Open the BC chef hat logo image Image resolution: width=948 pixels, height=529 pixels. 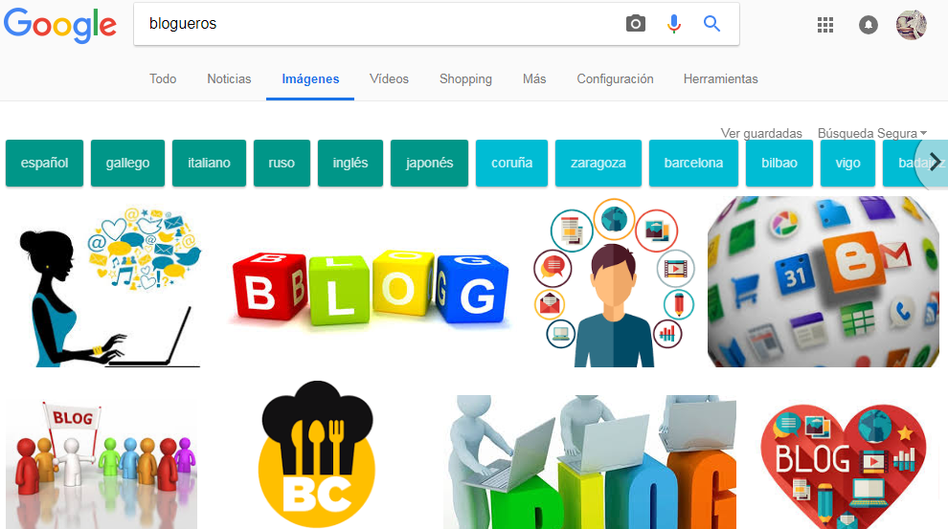[317, 454]
